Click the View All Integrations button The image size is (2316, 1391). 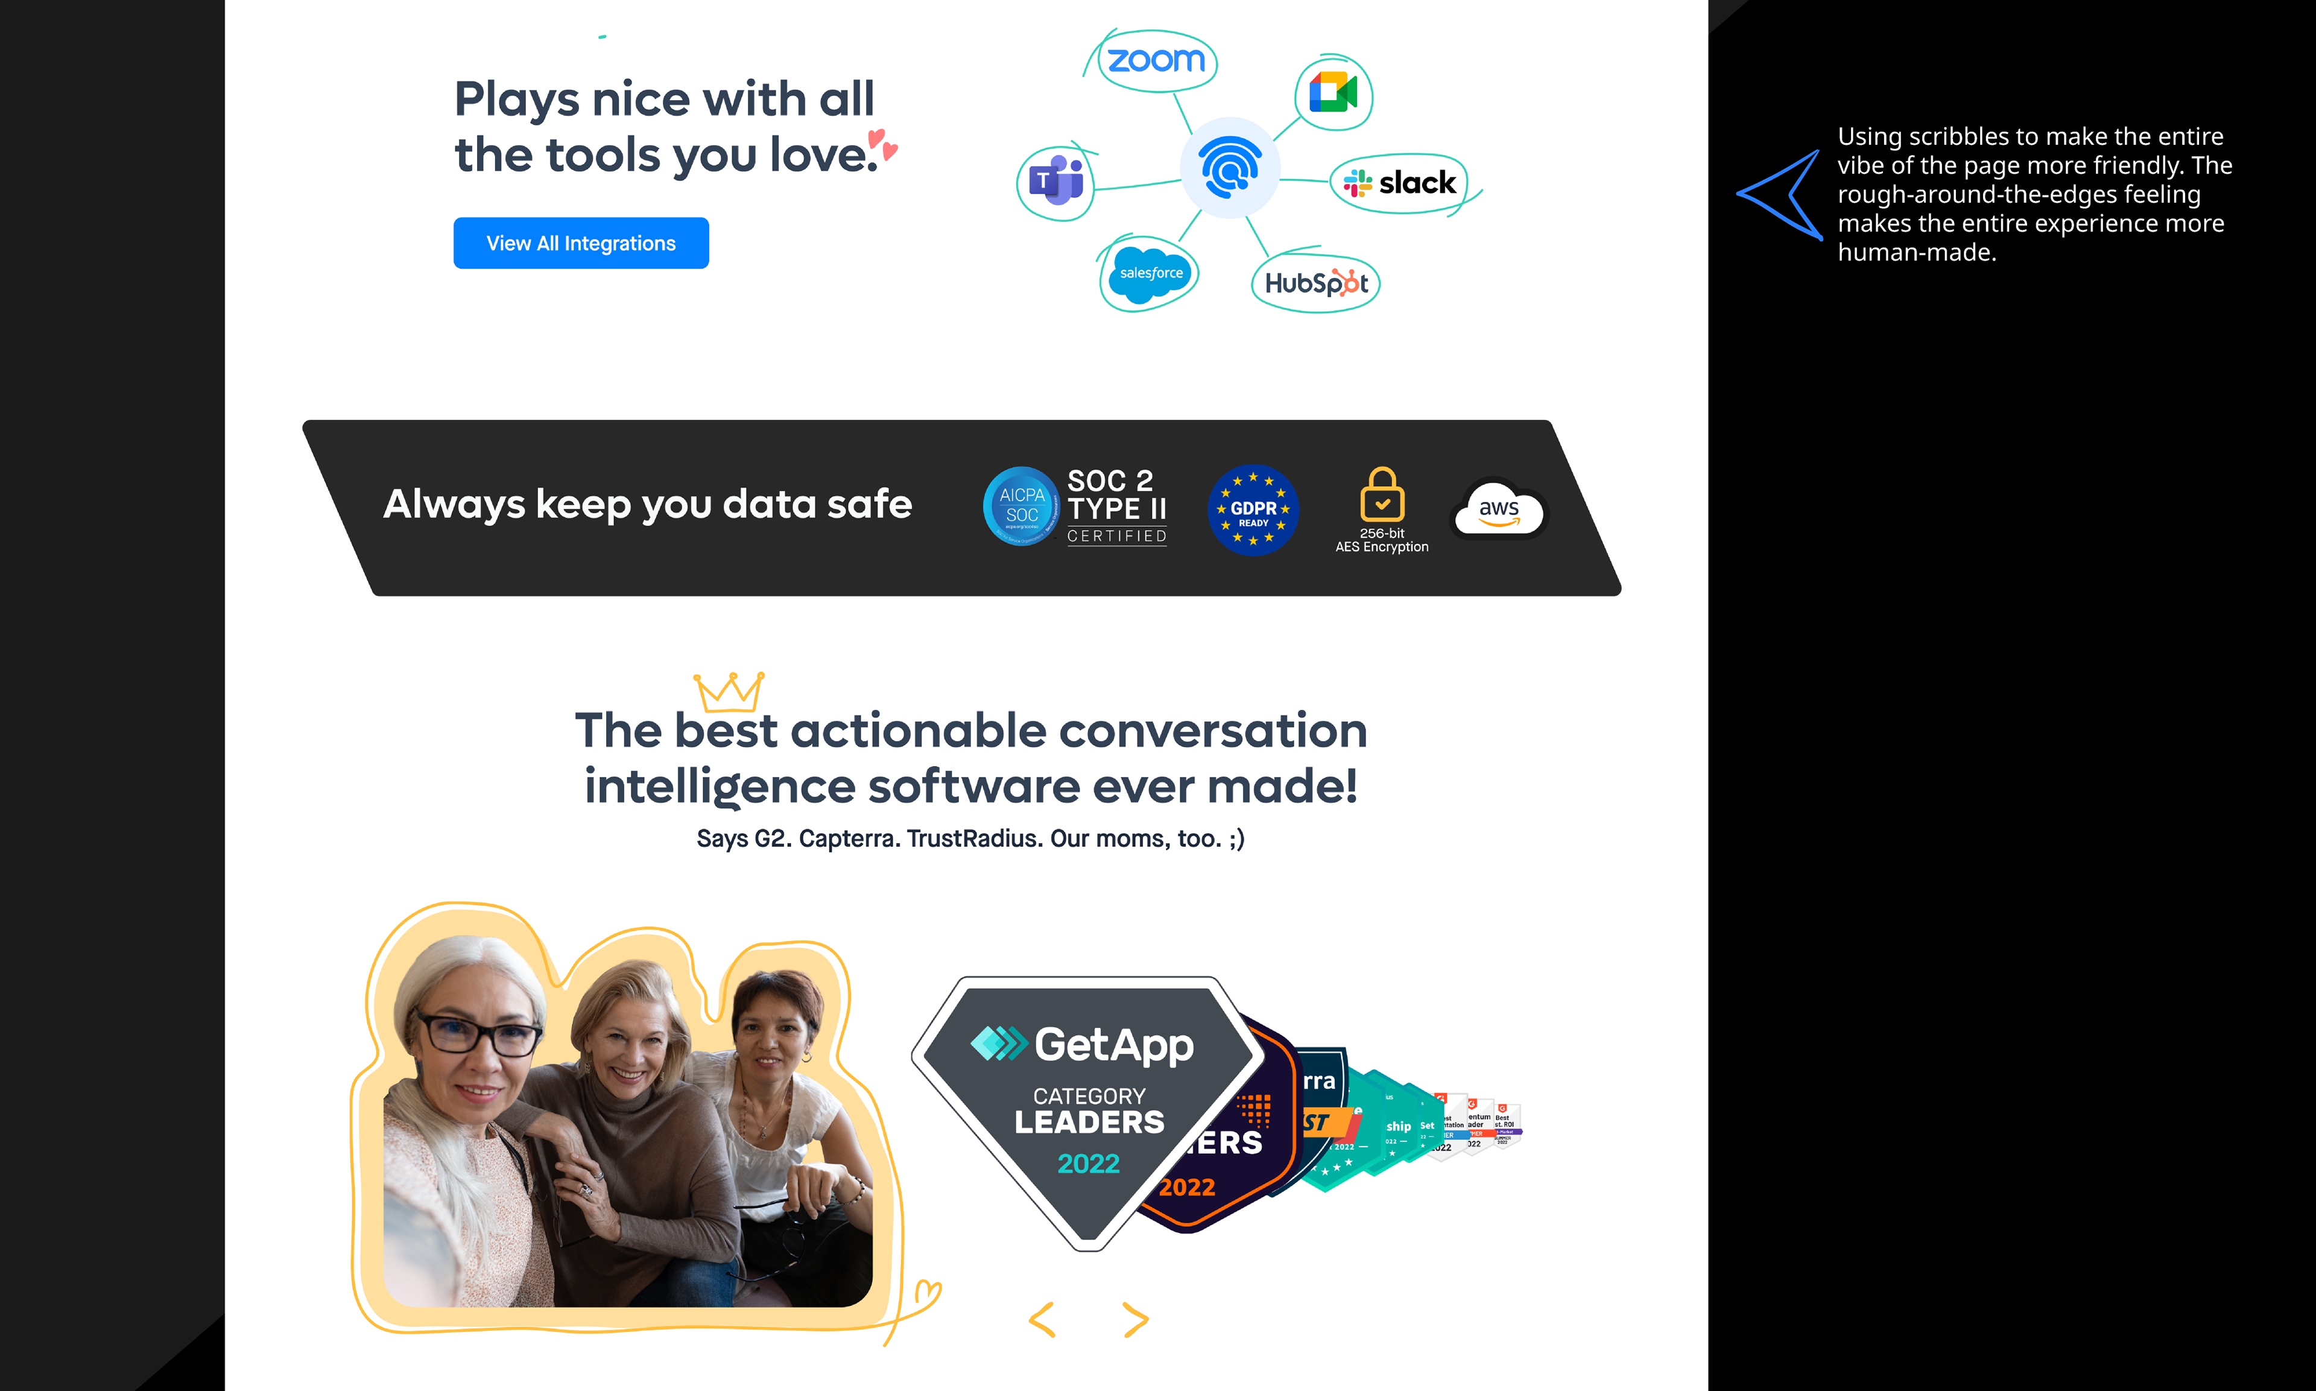point(581,244)
